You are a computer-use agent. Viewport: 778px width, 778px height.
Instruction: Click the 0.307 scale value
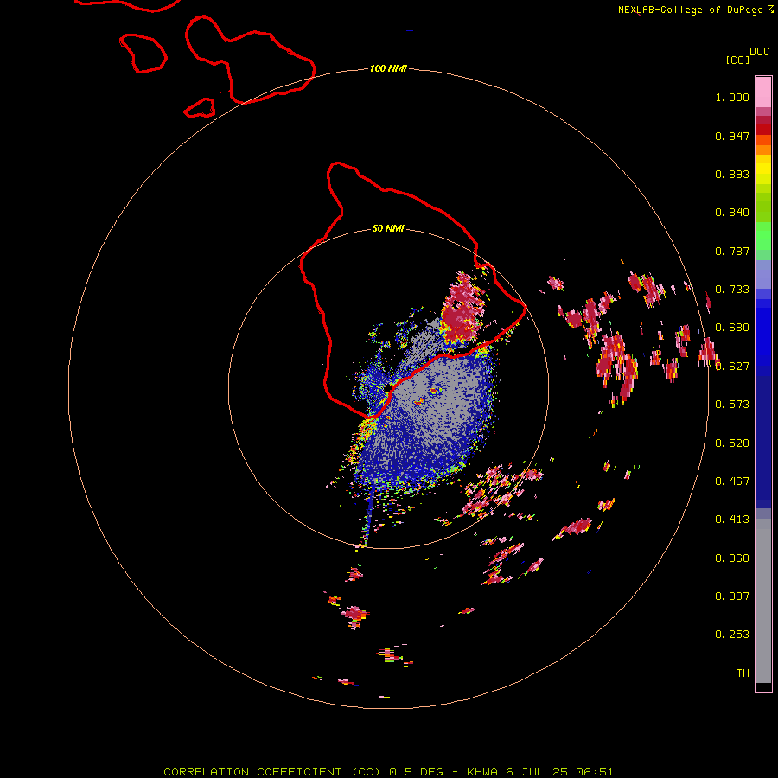732,596
